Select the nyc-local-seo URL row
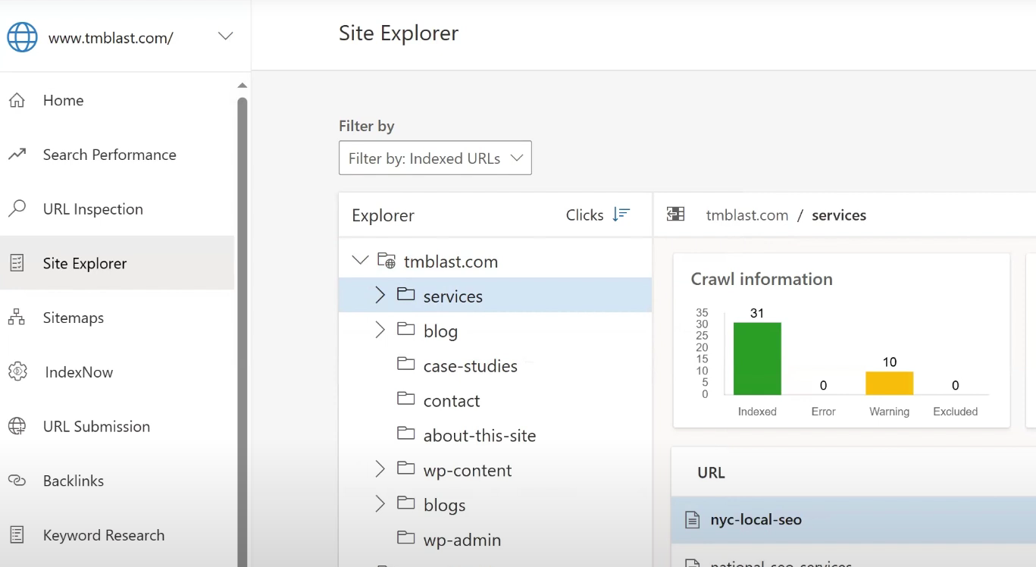Image resolution: width=1036 pixels, height=567 pixels. (x=853, y=520)
